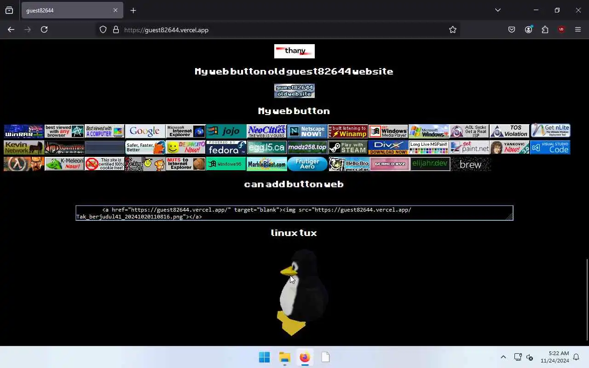Click the 'Best viewed with A COMPUTER' badge
Viewport: 589px width, 368px height.
click(104, 131)
